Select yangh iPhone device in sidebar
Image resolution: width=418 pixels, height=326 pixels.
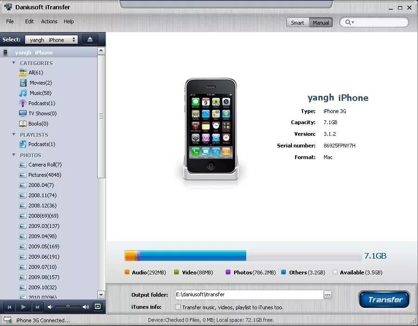click(x=49, y=53)
